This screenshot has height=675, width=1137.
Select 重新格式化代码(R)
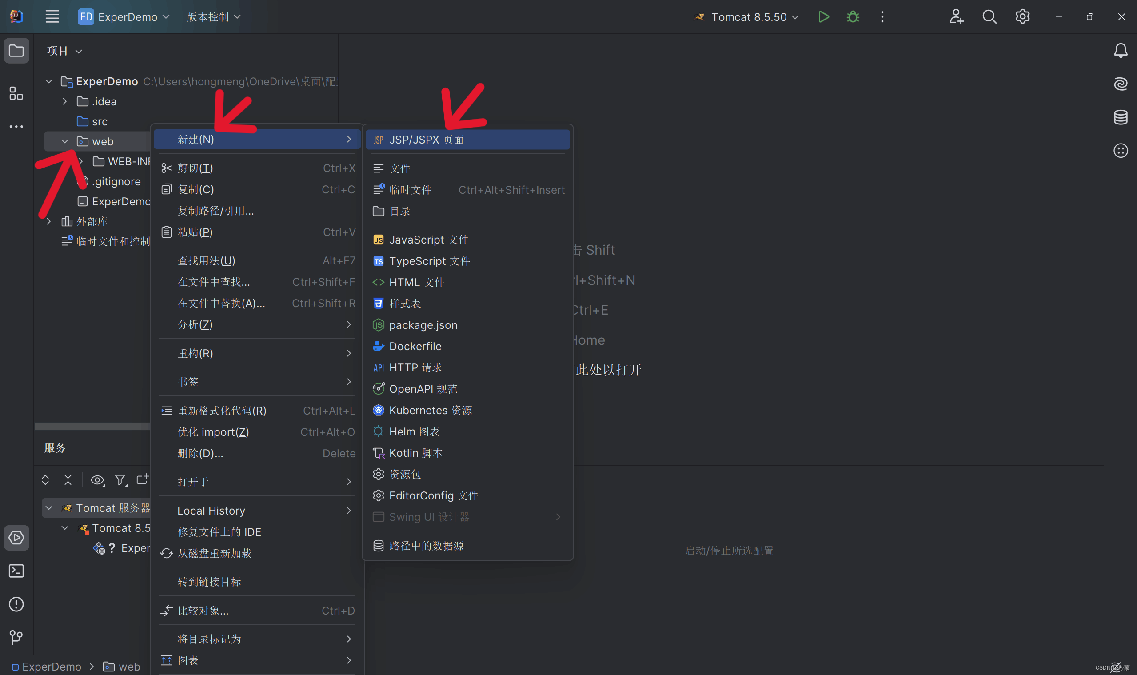click(x=257, y=411)
